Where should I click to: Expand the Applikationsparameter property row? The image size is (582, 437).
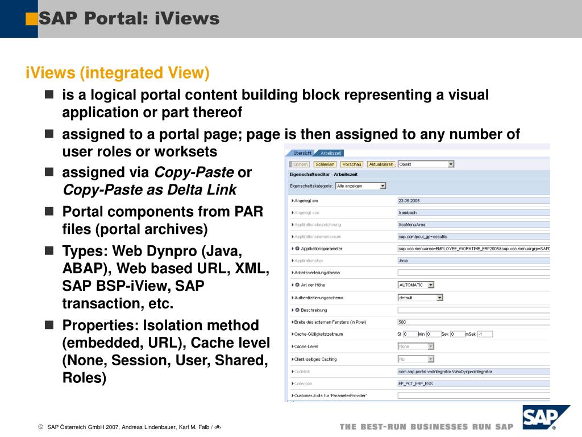[x=293, y=249]
